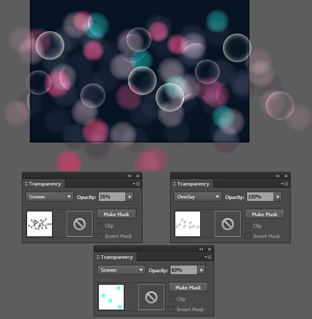Screen dimensions: 312x319
Task: Toggle Invert Mask checkbox in Screen 60% panel
Action: [172, 309]
